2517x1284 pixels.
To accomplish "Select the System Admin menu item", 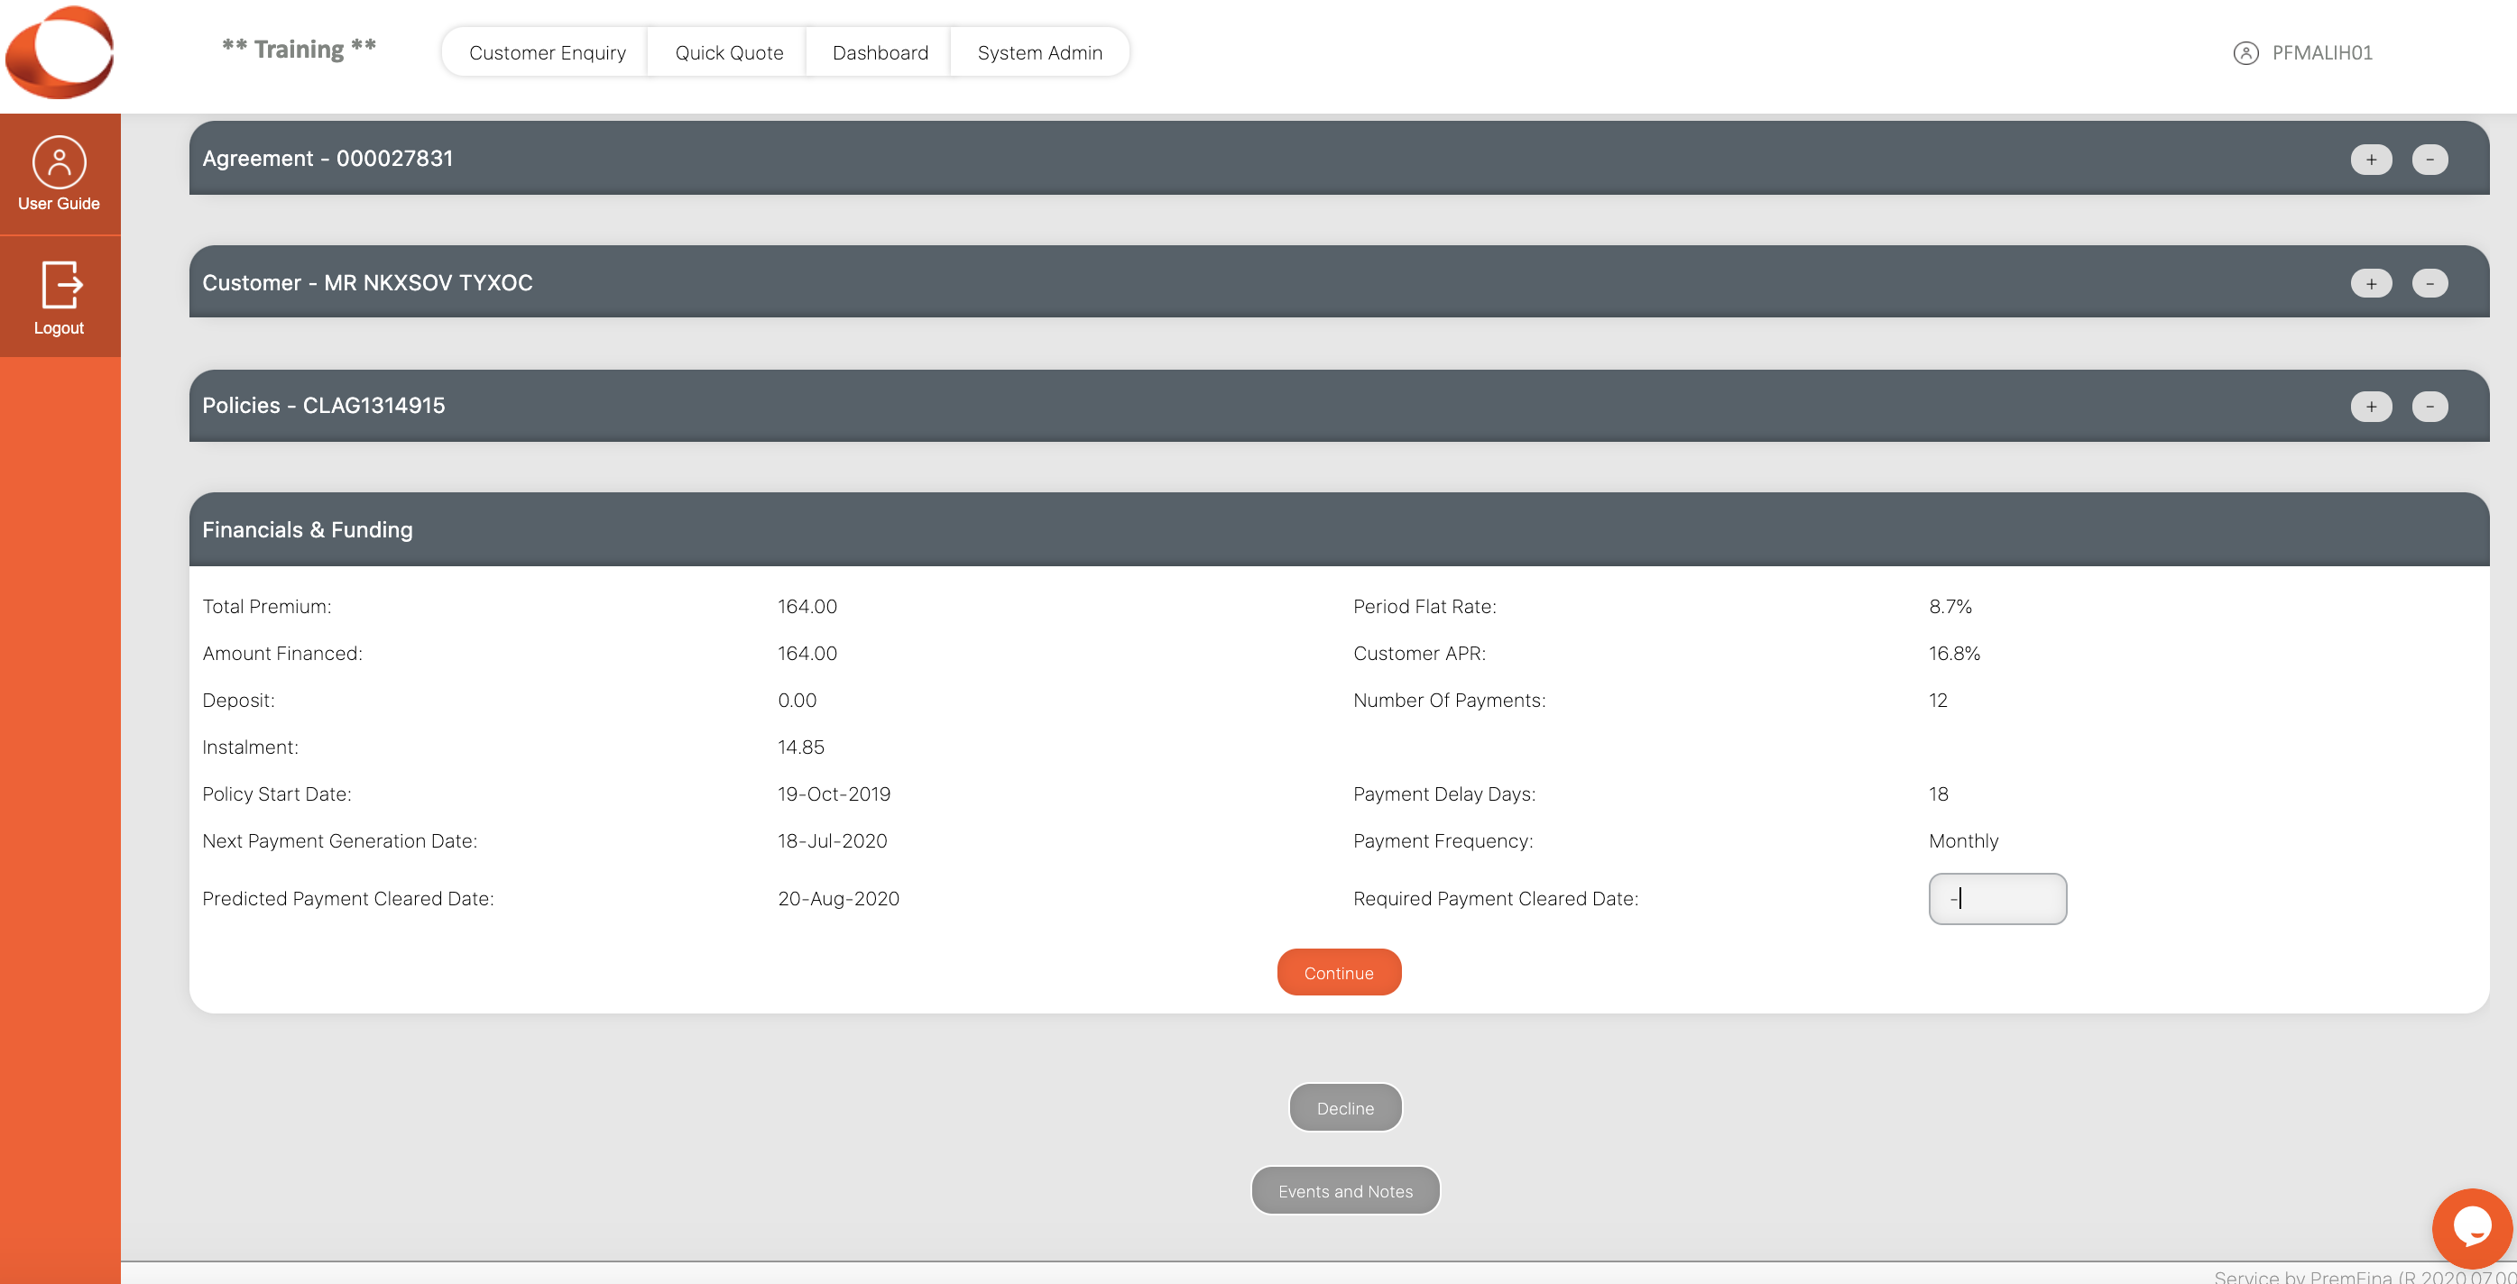I will [1038, 52].
